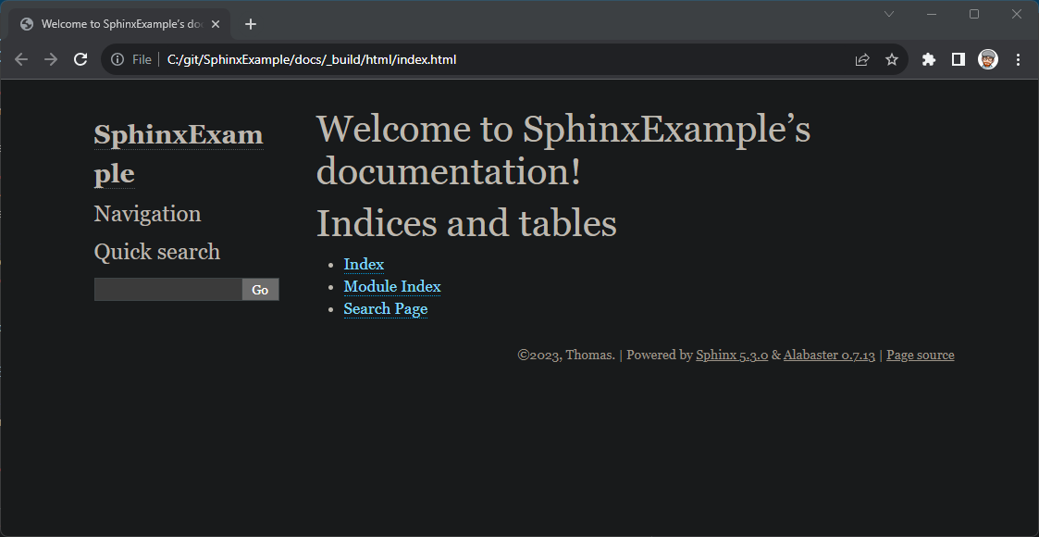Click the Navigation sidebar heading
Screen dimensions: 1039x537
[x=148, y=214]
